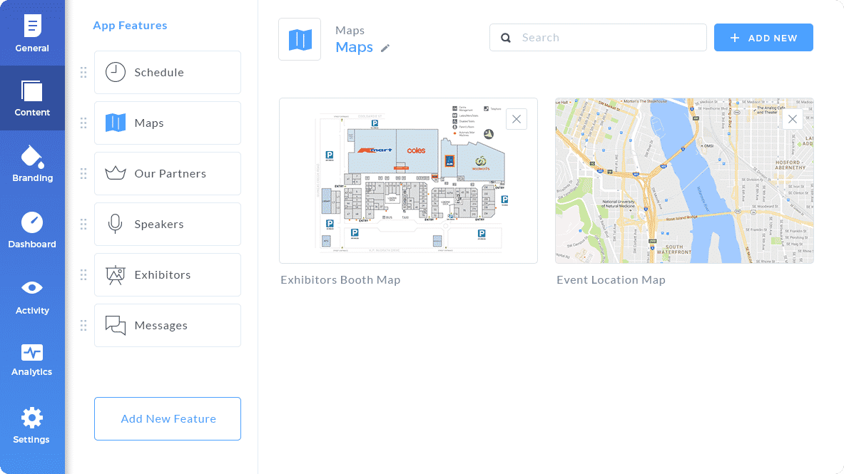Select the Maps feature in list
The height and width of the screenshot is (474, 844).
pos(168,123)
